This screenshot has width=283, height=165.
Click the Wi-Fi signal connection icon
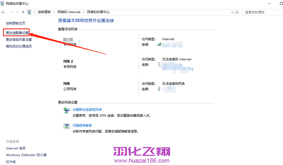click(x=159, y=44)
